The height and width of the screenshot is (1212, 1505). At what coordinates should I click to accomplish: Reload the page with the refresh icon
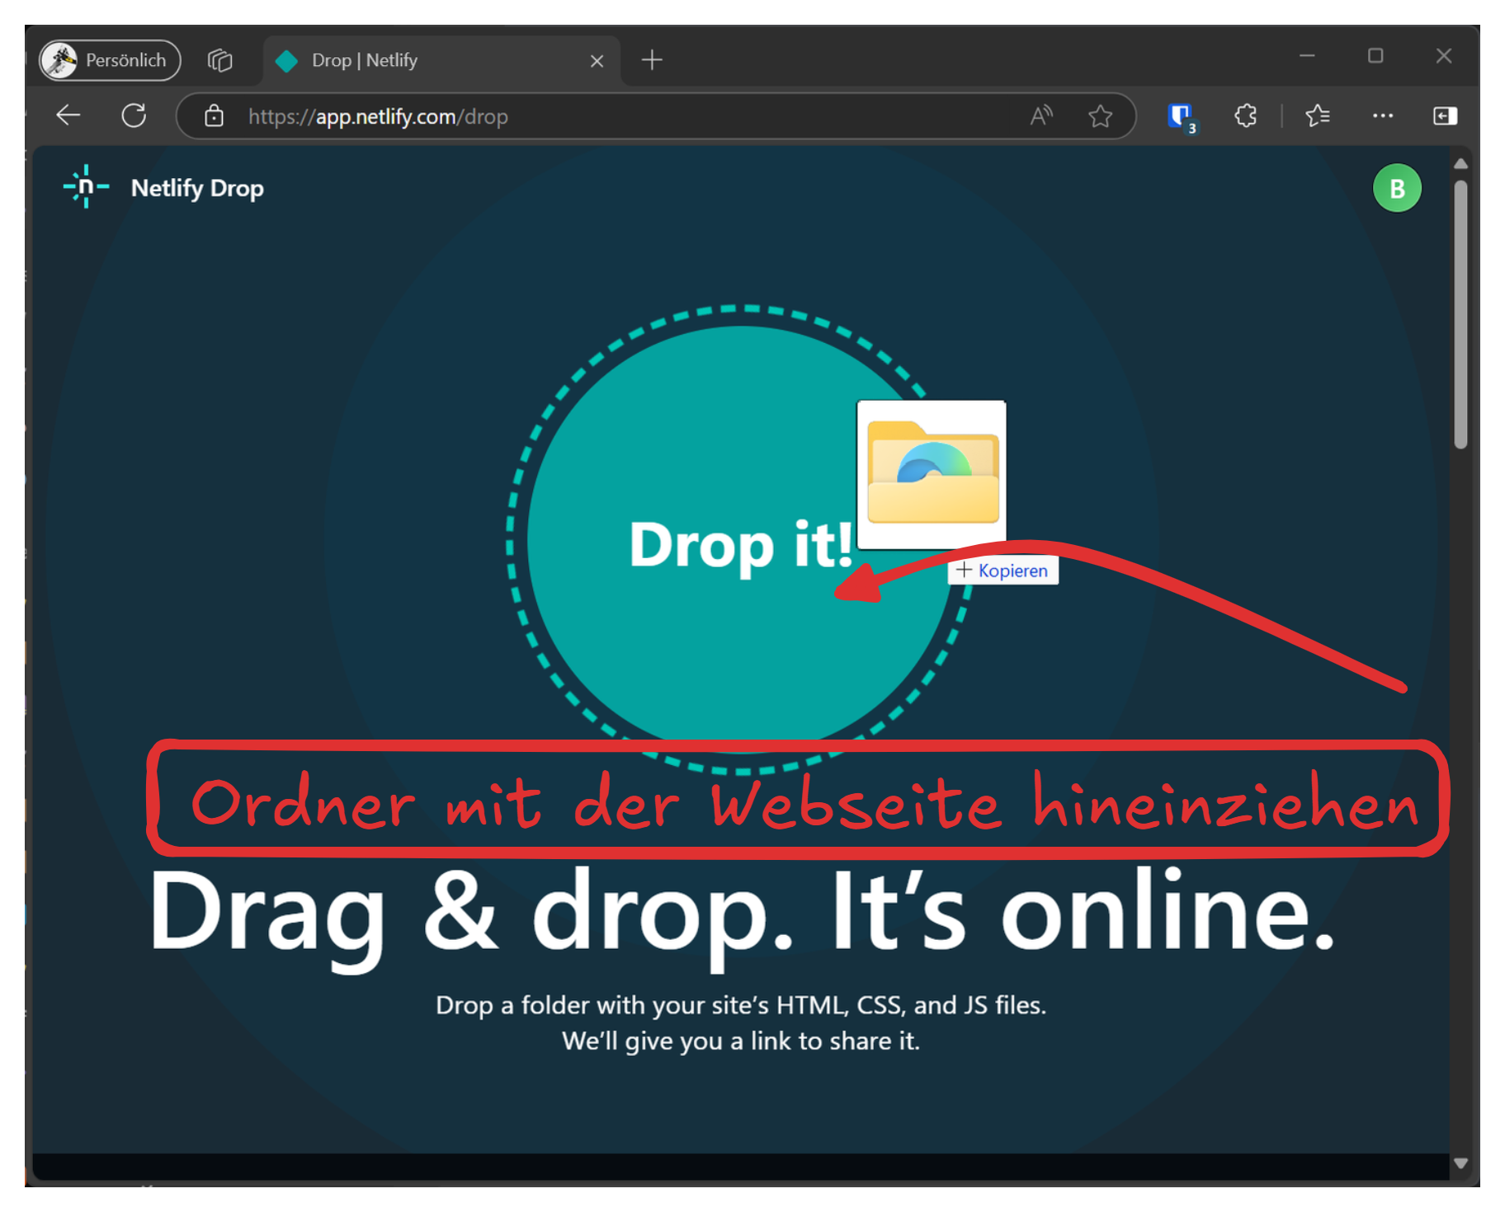(134, 115)
